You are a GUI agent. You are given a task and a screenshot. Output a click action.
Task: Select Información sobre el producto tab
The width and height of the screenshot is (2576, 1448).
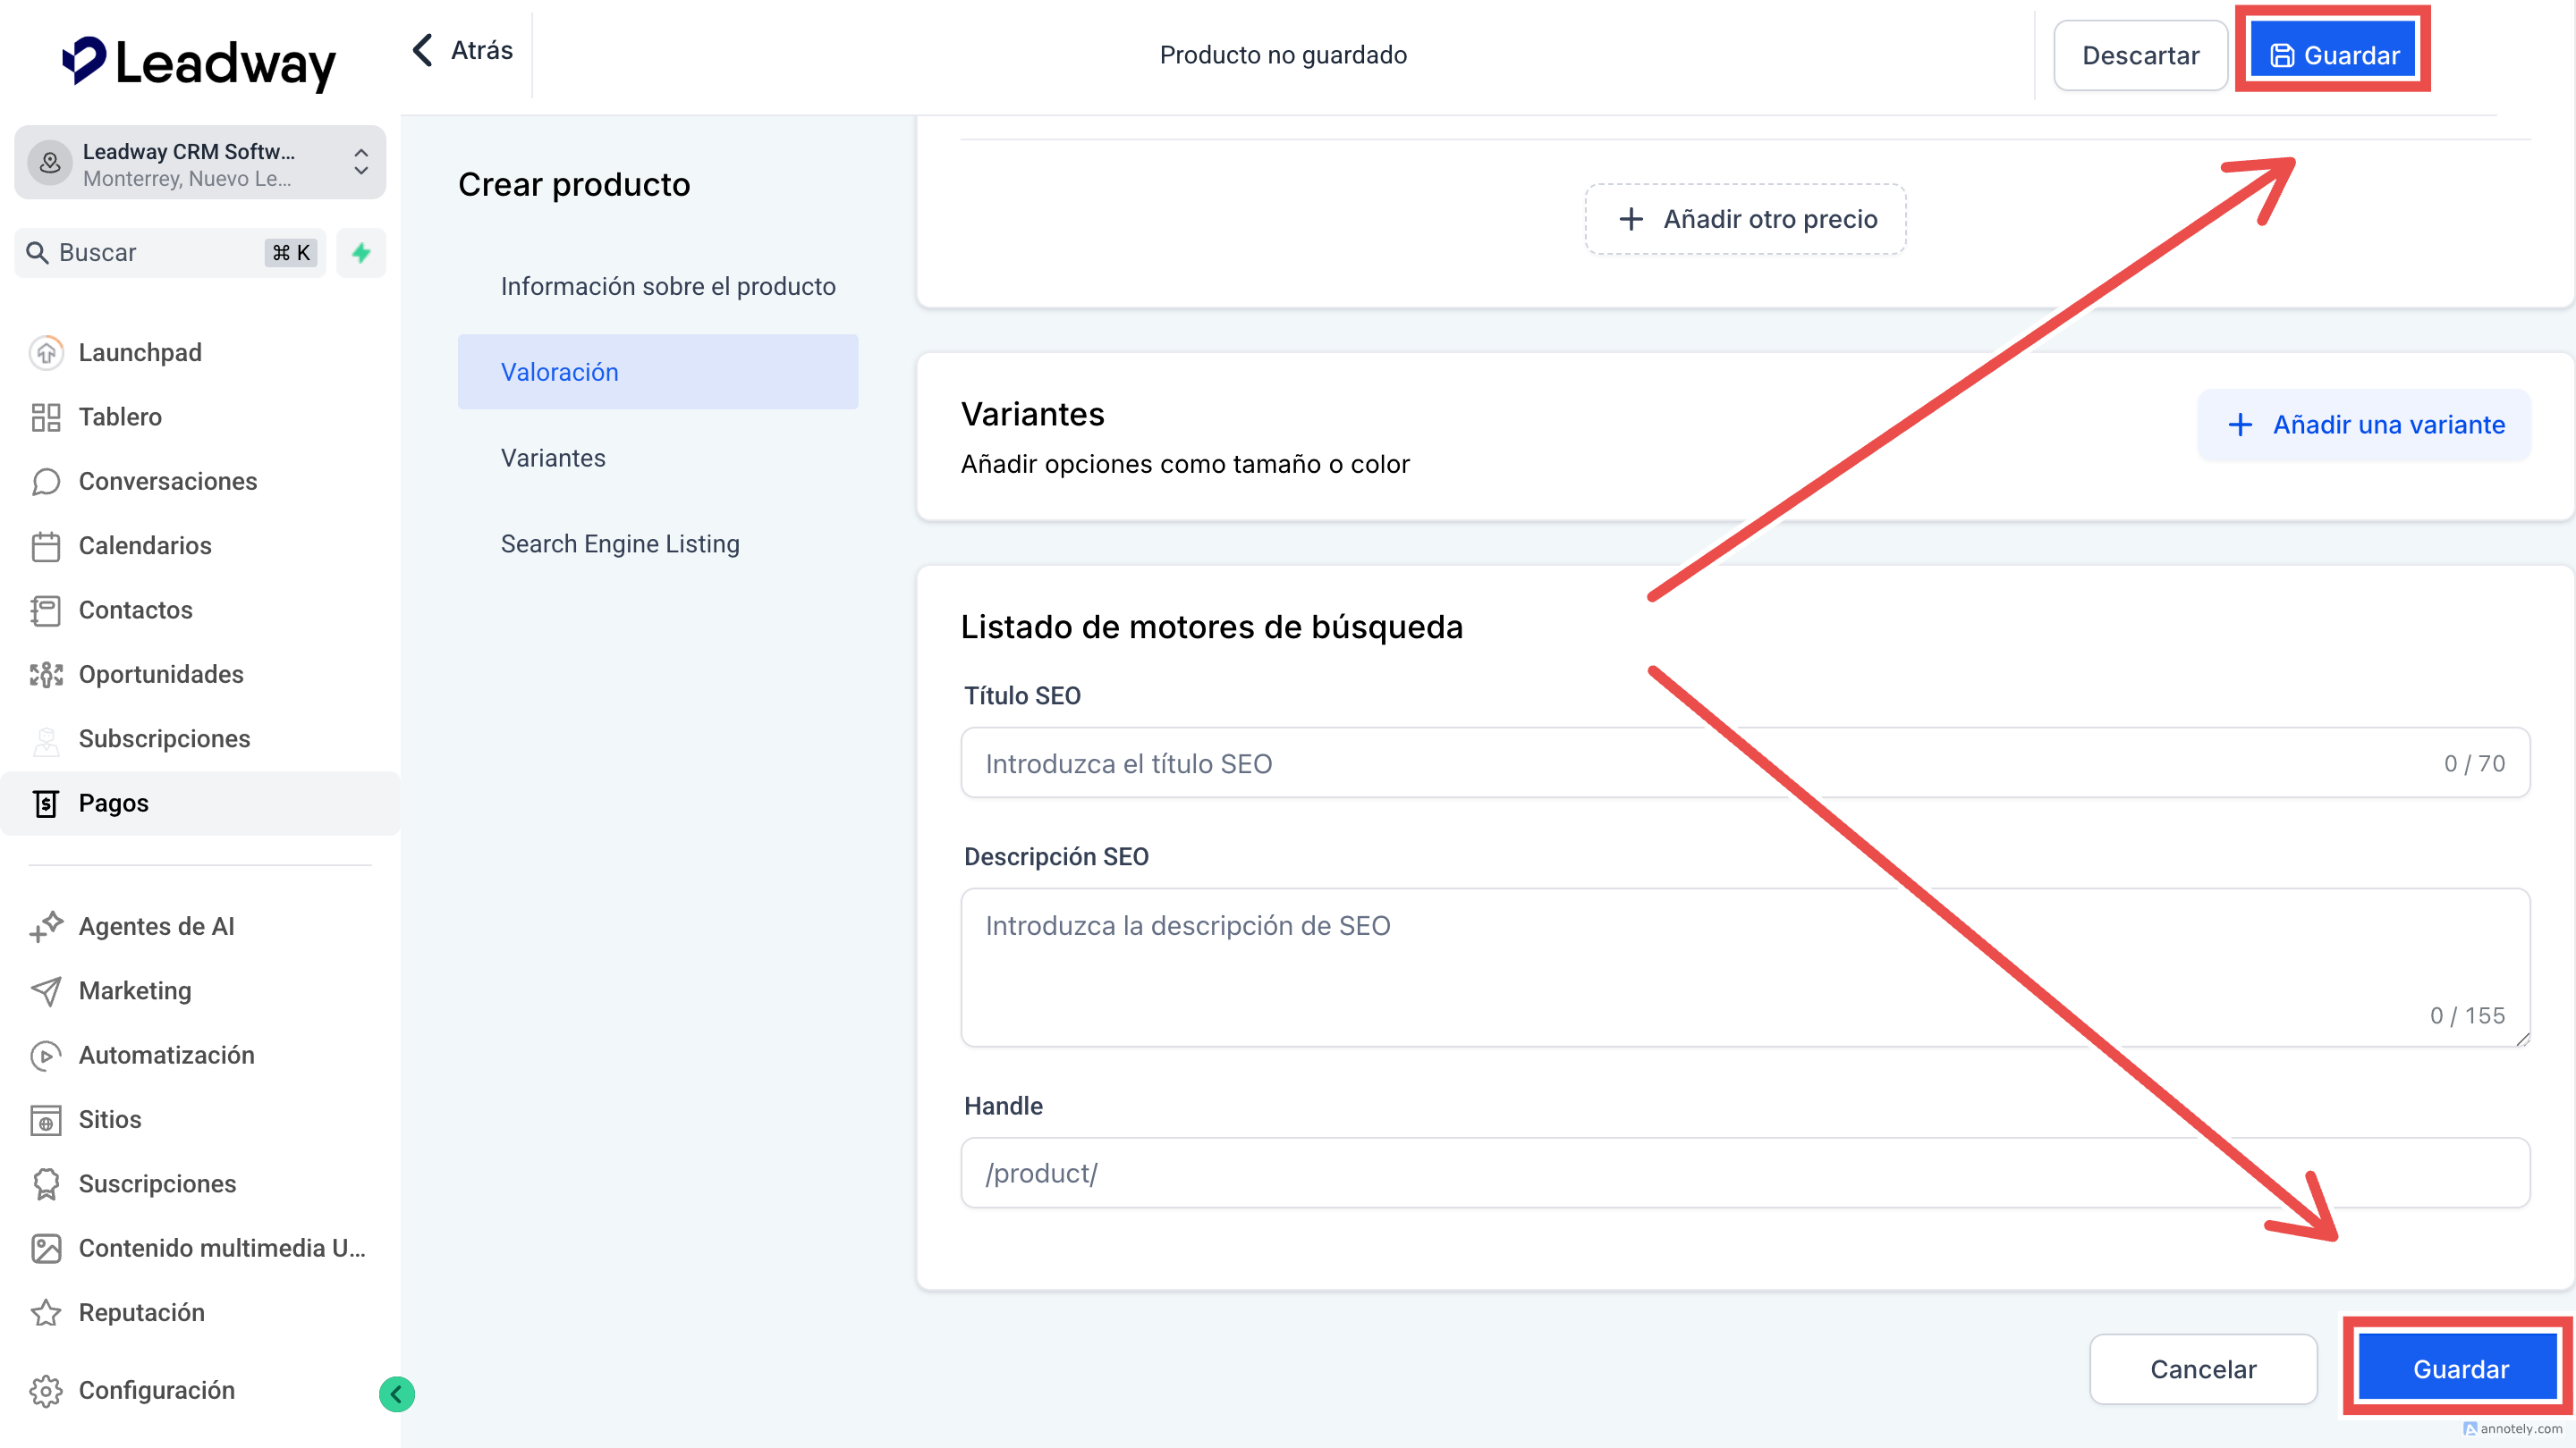pyautogui.click(x=668, y=287)
